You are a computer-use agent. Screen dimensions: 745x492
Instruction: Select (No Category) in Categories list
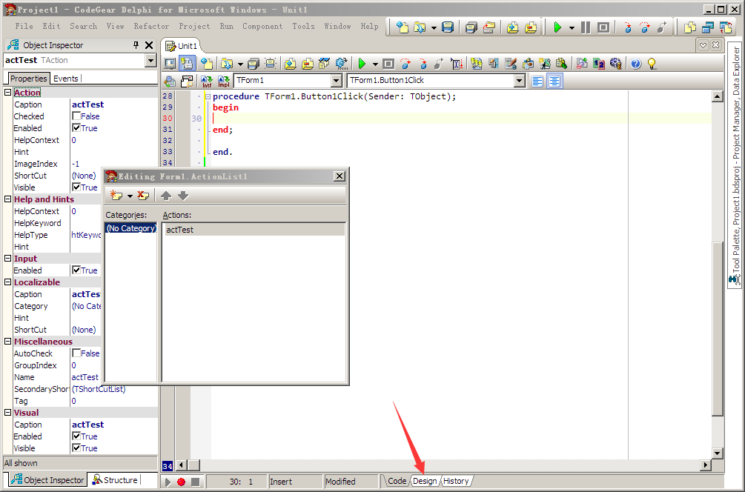(x=130, y=228)
